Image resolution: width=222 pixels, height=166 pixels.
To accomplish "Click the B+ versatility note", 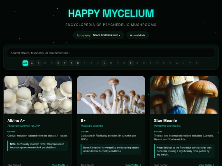I will click(x=111, y=149).
